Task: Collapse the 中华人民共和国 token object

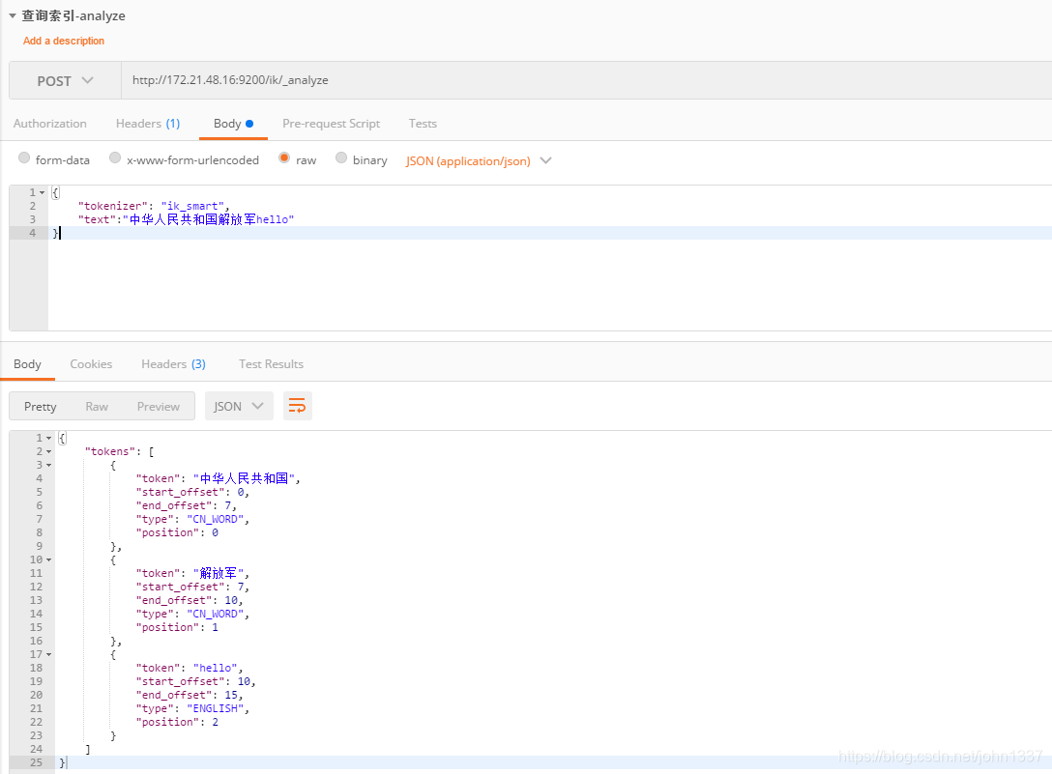Action: (x=45, y=464)
